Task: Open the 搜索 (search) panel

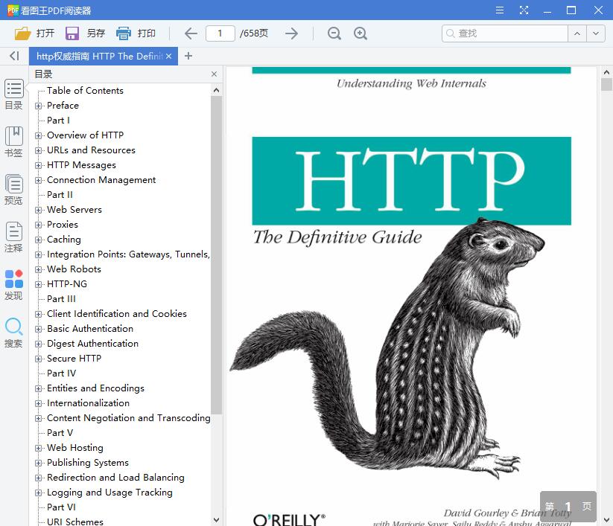Action: (13, 331)
